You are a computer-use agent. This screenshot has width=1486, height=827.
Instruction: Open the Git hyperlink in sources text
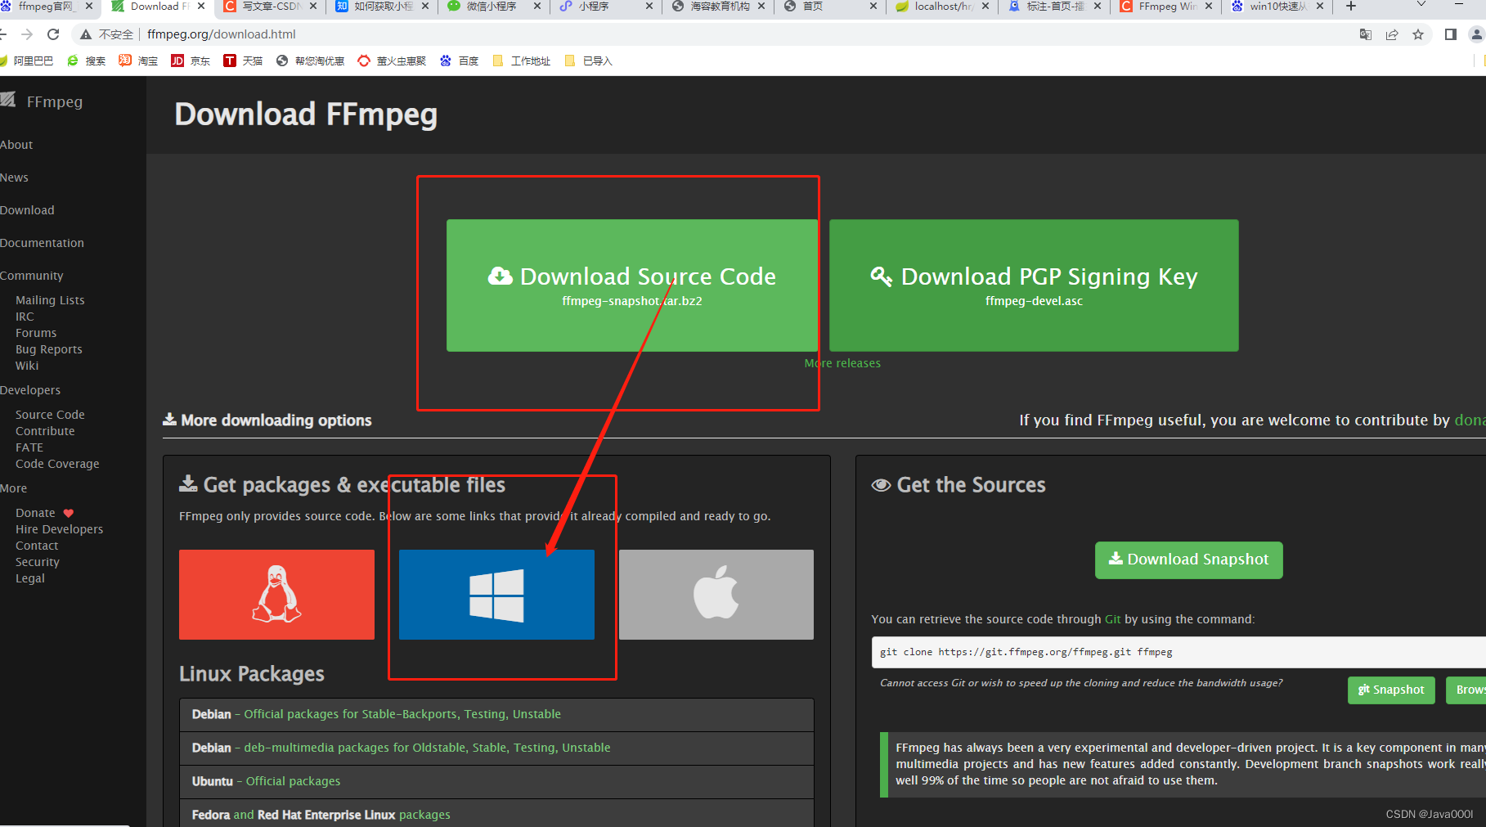coord(1112,619)
